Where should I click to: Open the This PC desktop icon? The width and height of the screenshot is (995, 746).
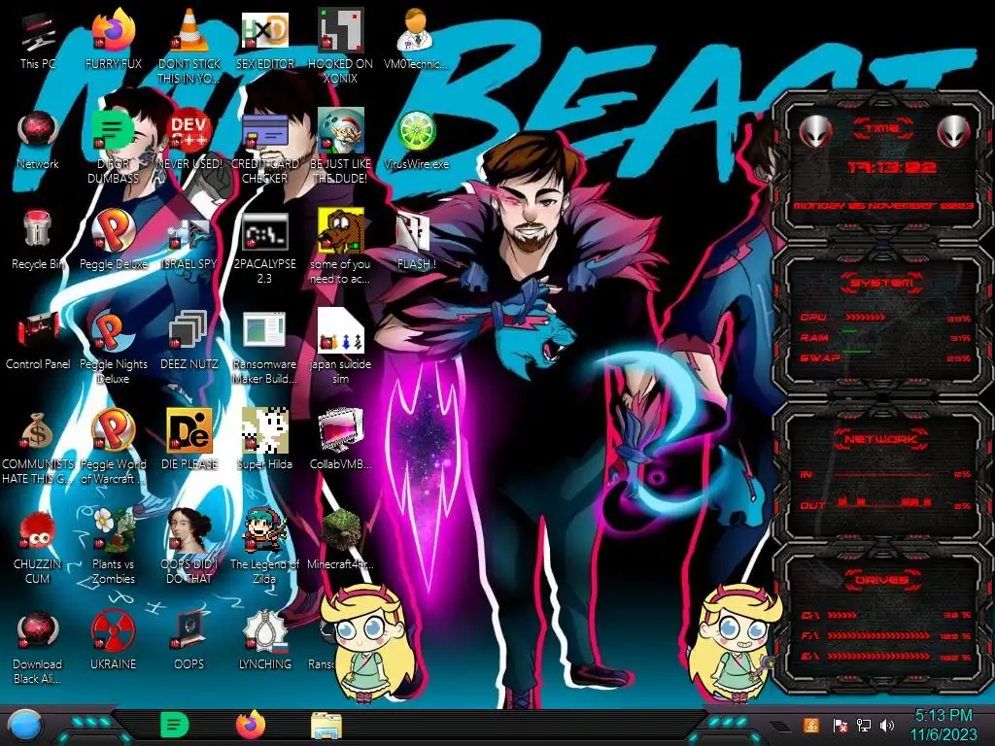coord(38,40)
